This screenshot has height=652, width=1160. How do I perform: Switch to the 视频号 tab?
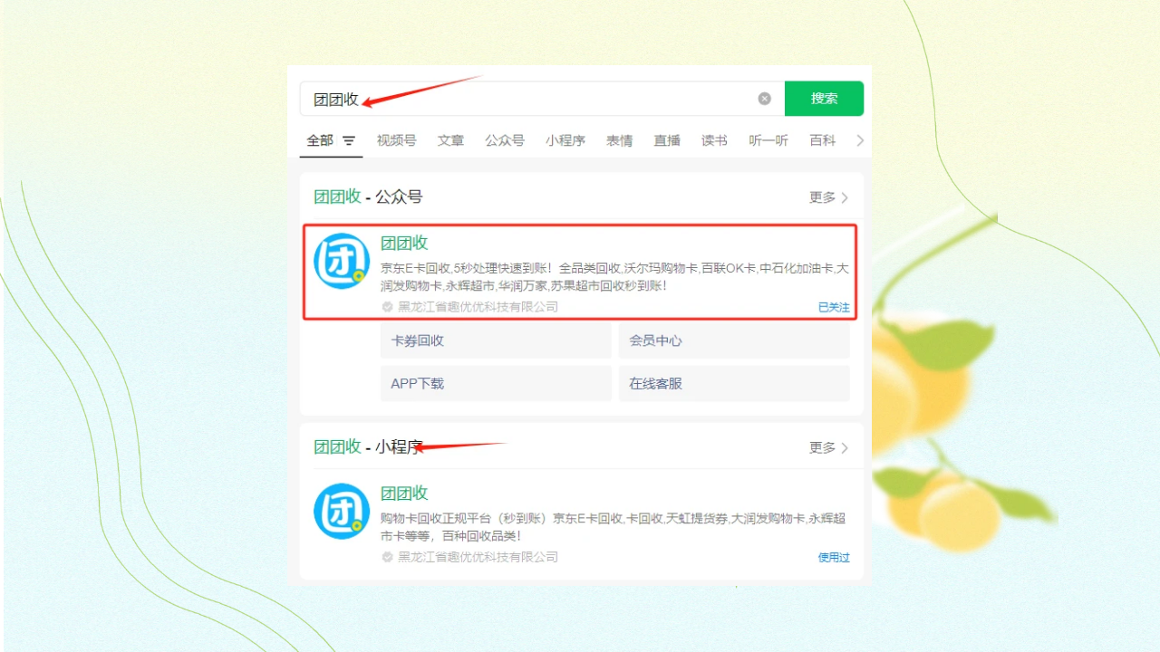(x=397, y=140)
